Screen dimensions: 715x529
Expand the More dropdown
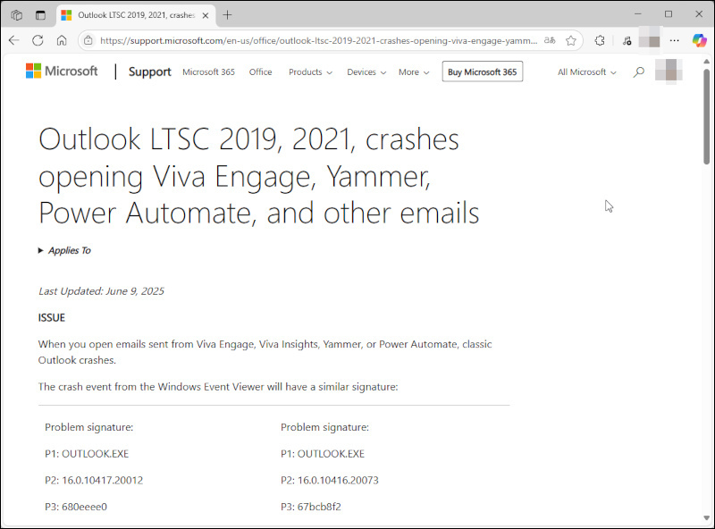pos(414,72)
